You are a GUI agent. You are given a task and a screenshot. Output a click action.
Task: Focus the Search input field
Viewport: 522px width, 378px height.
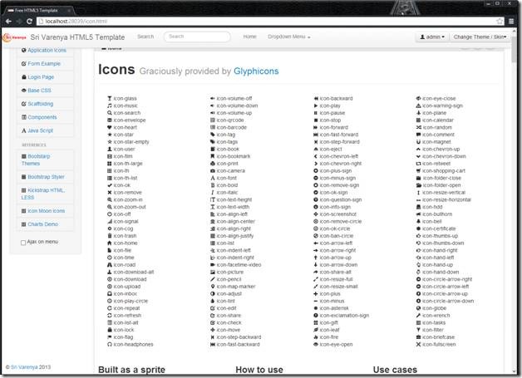tap(197, 37)
